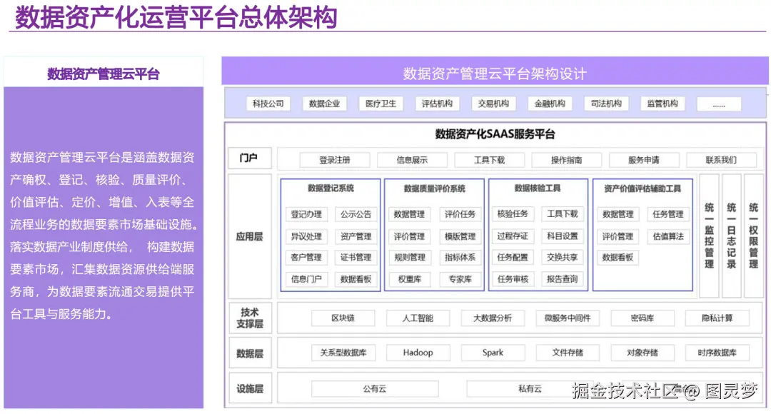Click the Spark module
The image size is (771, 414).
tap(492, 353)
